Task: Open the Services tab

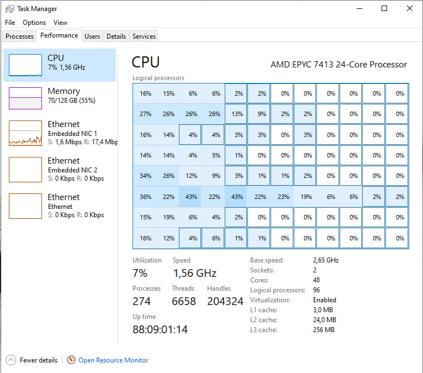Action: (144, 36)
